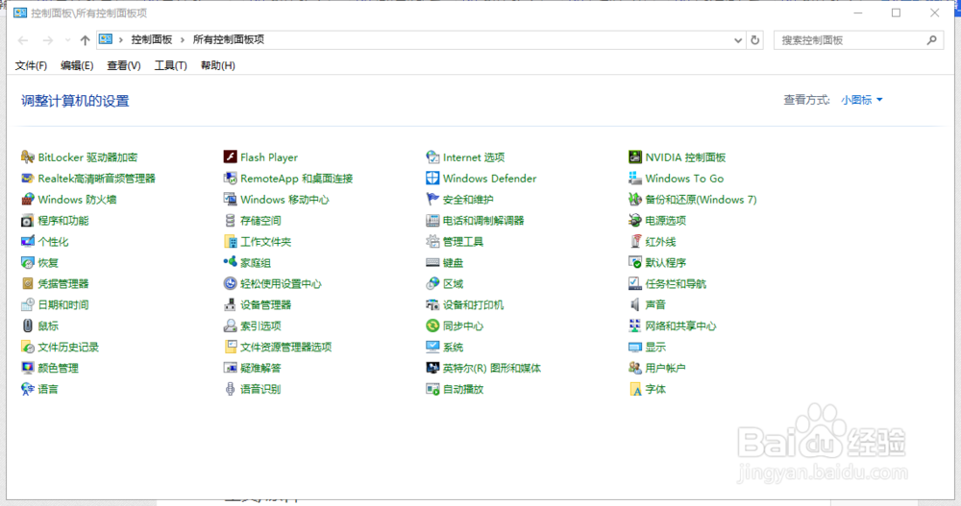961x506 pixels.
Task: Open the 鼠标 icon
Action: click(28, 325)
